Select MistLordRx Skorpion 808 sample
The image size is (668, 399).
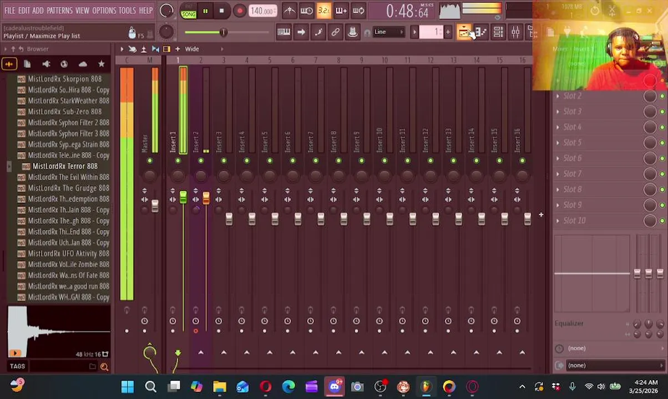[x=64, y=79]
